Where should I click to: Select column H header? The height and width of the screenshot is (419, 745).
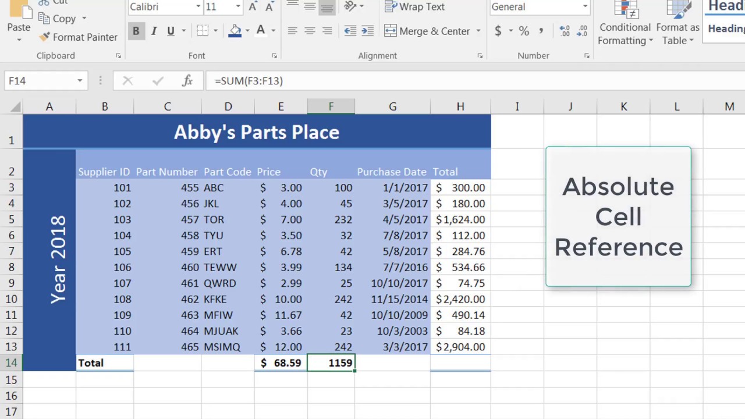click(x=460, y=106)
